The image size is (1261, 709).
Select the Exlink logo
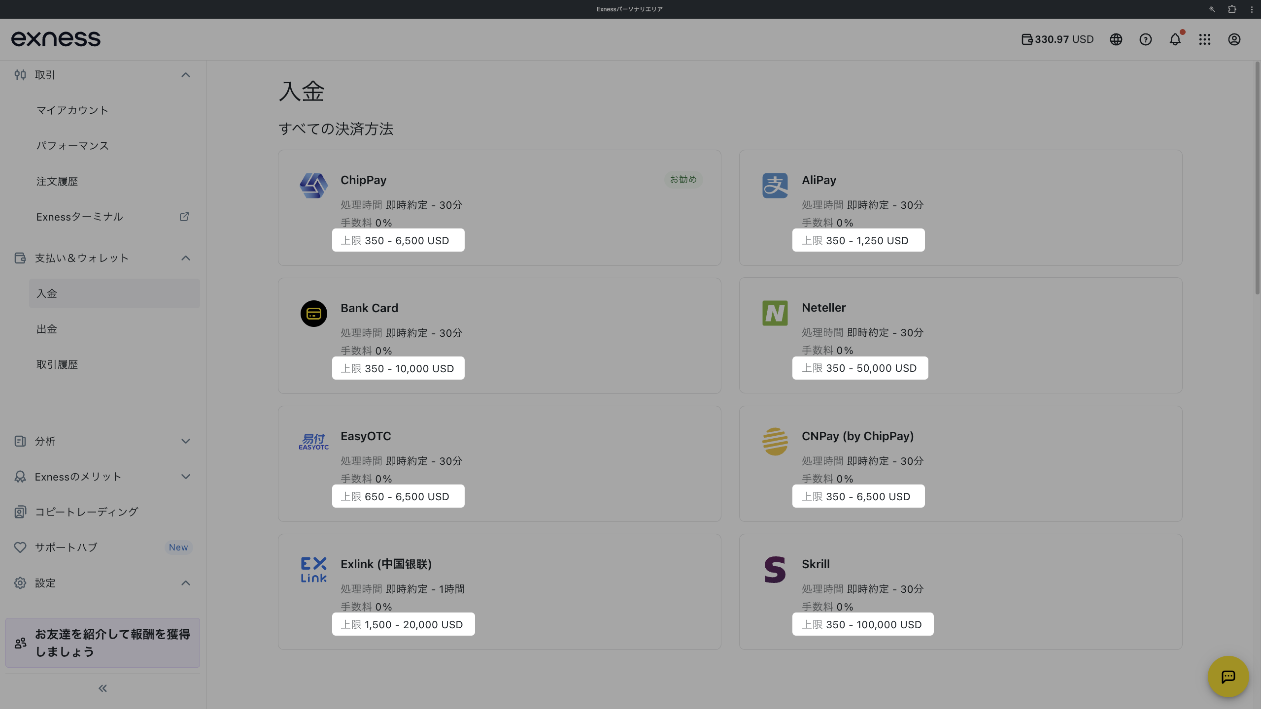tap(314, 570)
